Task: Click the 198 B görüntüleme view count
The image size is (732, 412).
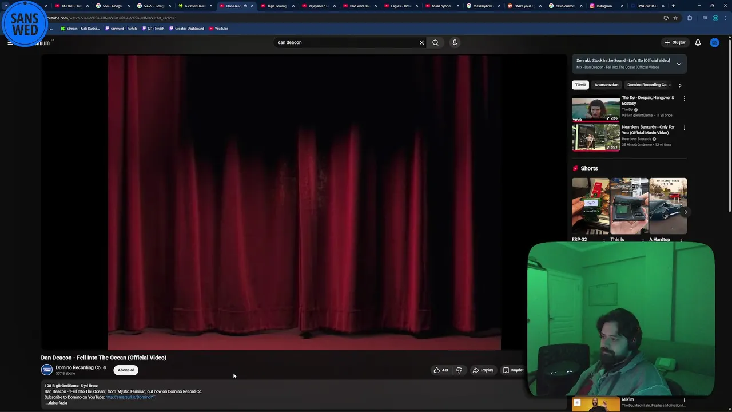Action: pos(61,386)
